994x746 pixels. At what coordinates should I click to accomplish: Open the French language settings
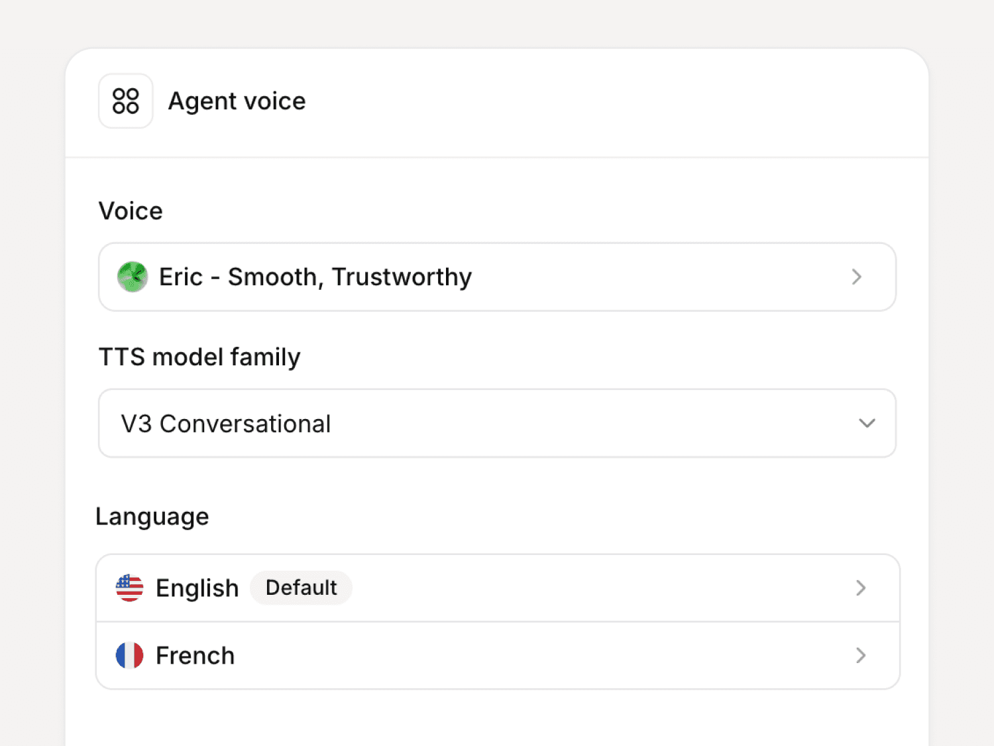(x=497, y=656)
